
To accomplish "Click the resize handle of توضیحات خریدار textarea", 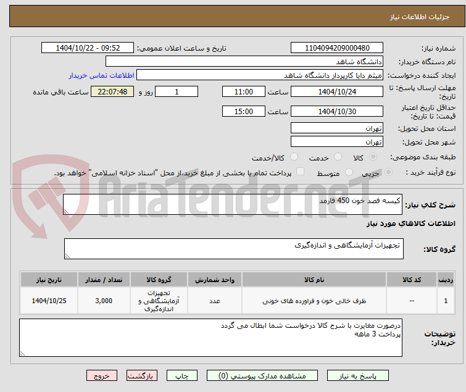I will point(22,353).
